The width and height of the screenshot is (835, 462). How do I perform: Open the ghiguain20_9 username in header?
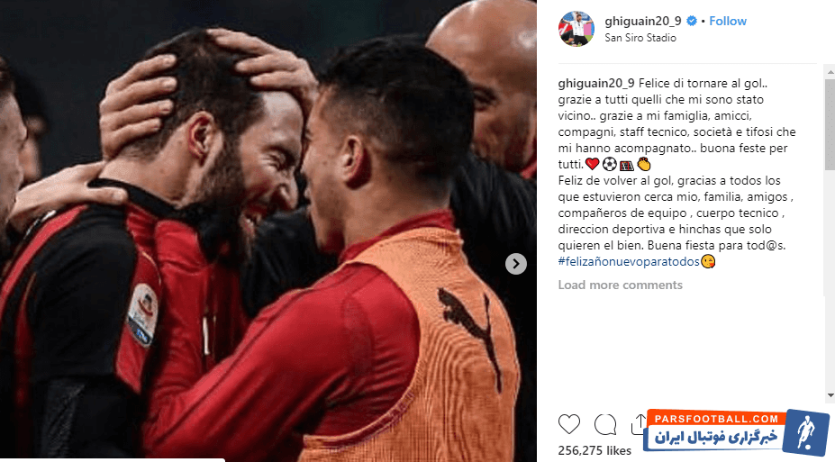pos(643,21)
